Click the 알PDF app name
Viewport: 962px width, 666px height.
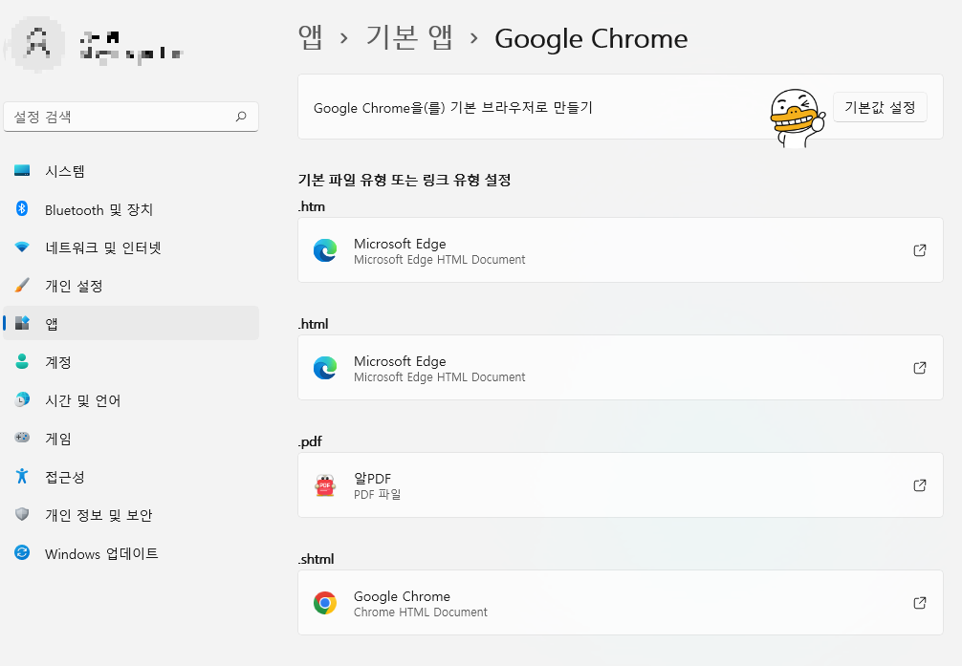tap(372, 479)
